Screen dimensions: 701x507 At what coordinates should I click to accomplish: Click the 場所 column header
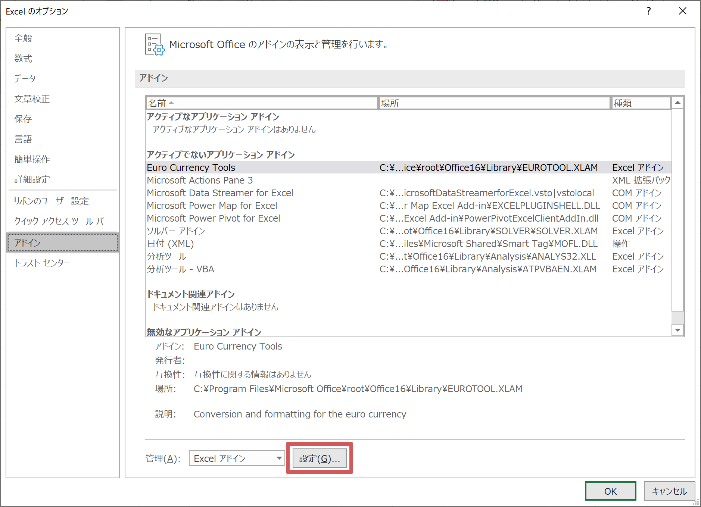pos(494,103)
